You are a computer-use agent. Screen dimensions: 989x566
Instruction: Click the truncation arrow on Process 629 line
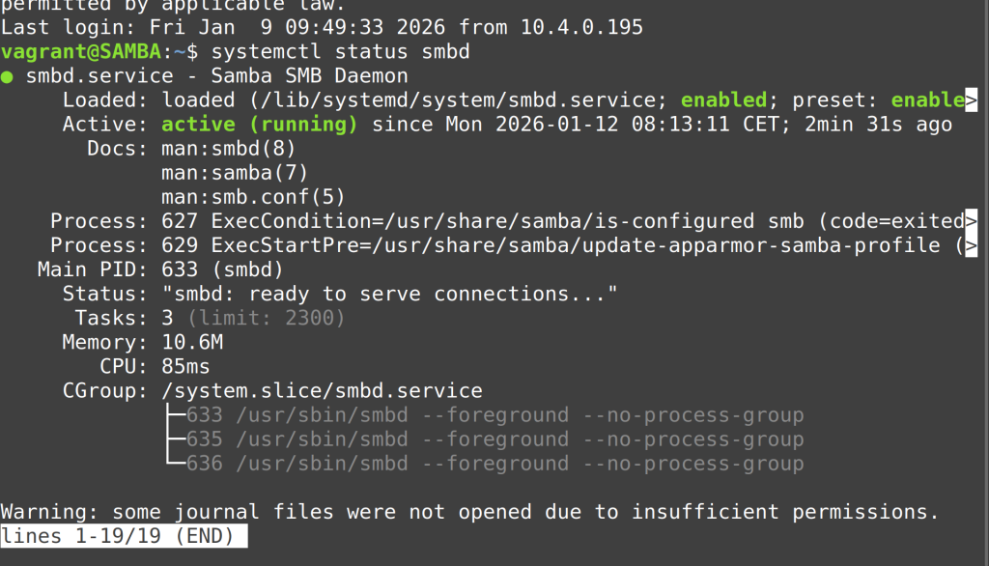(x=971, y=245)
